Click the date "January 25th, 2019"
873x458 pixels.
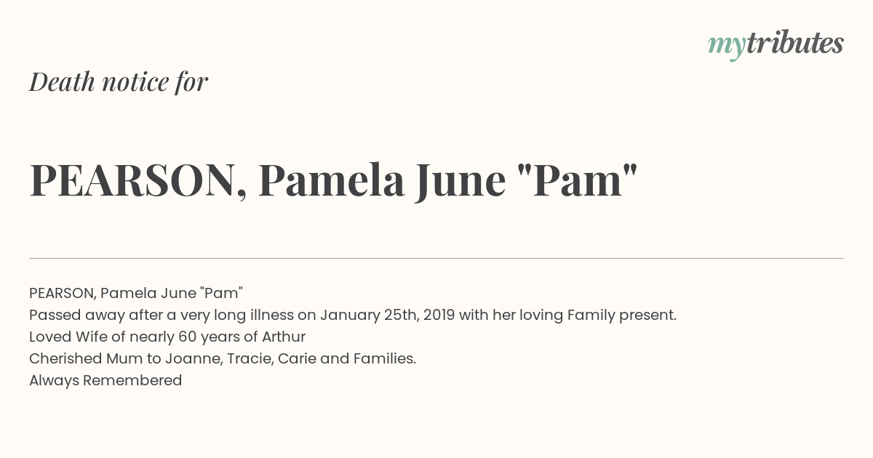coord(388,316)
